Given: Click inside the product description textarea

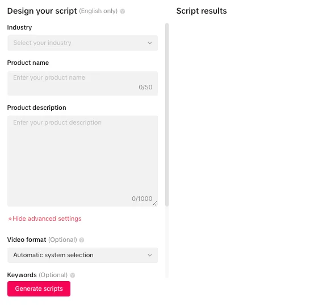Looking at the screenshot, I should [82, 161].
